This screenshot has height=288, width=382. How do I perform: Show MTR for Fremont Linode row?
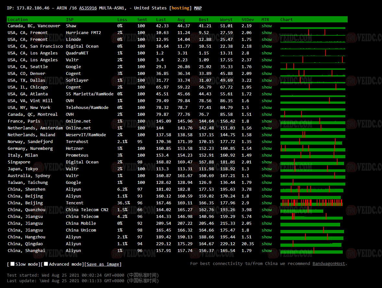click(266, 40)
